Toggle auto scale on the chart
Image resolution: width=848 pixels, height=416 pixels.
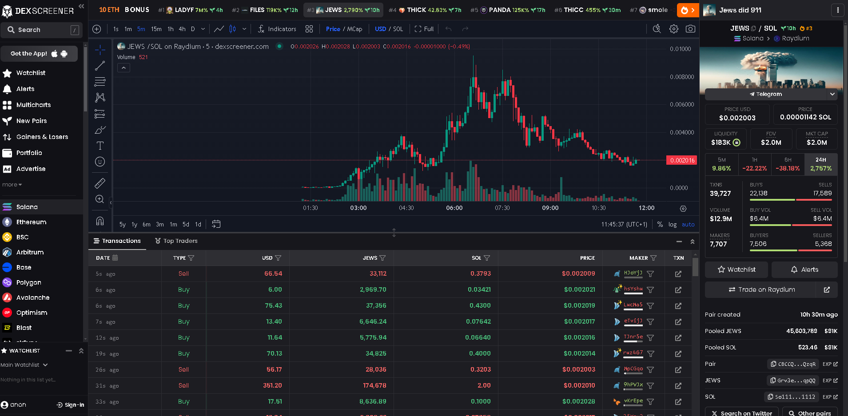pyautogui.click(x=688, y=225)
